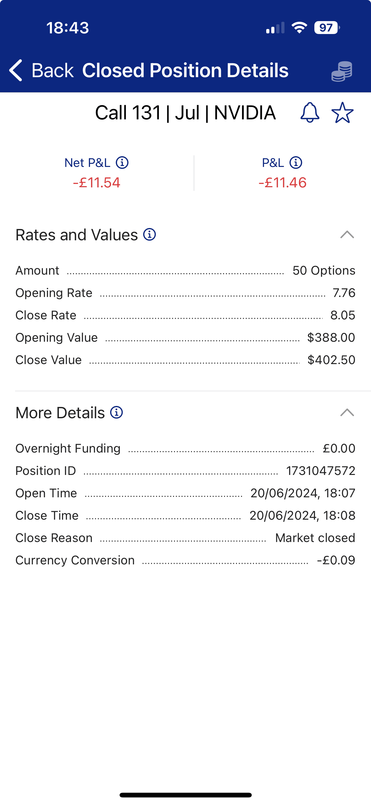Select the Closed Position Details title
Viewport: 371px width, 805px height.
(x=185, y=70)
